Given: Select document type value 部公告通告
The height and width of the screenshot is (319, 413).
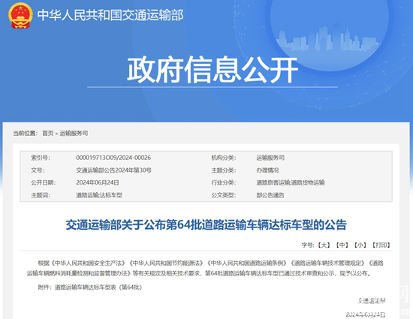Looking at the screenshot, I should 270,195.
